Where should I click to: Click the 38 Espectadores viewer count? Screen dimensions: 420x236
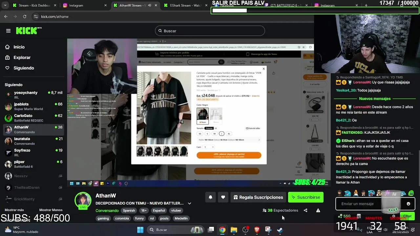pyautogui.click(x=281, y=210)
